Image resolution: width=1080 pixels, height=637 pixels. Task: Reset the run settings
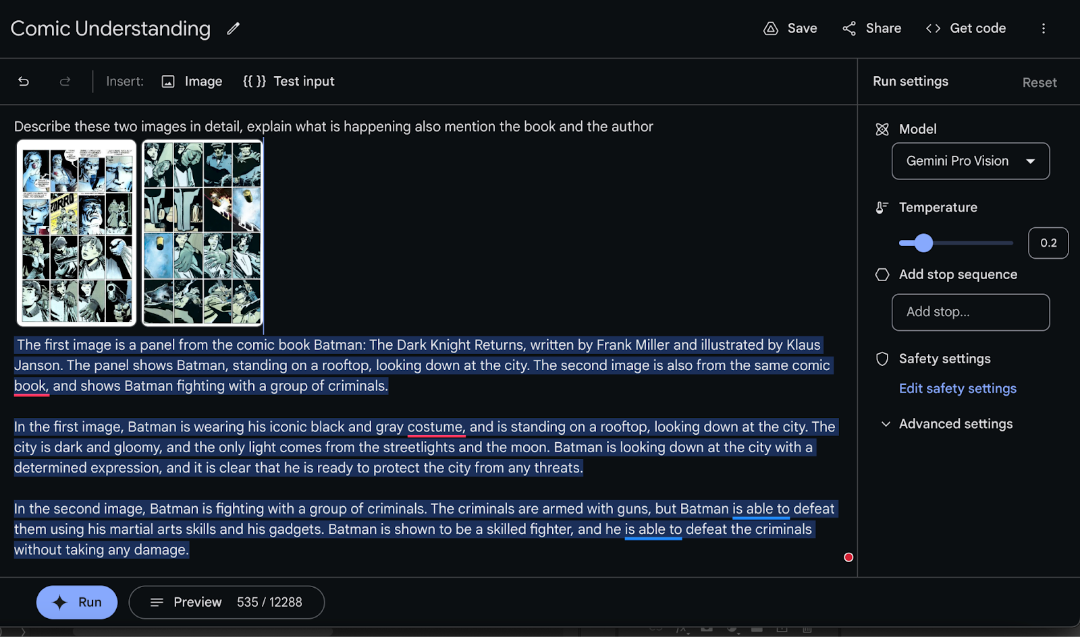coord(1039,82)
